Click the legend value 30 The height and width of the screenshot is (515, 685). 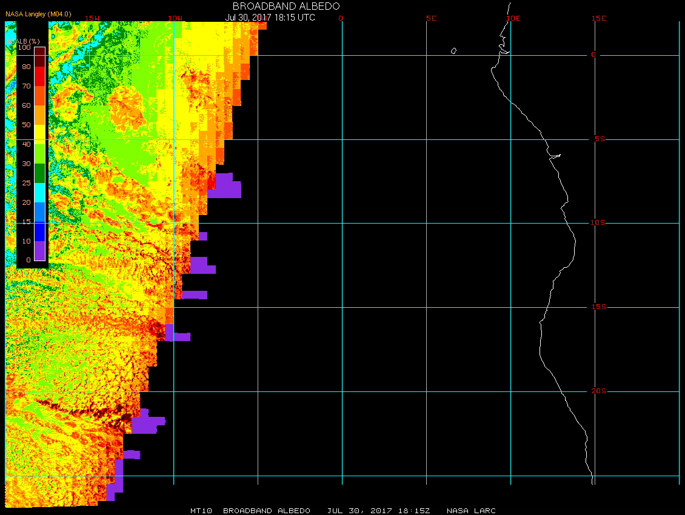click(26, 164)
